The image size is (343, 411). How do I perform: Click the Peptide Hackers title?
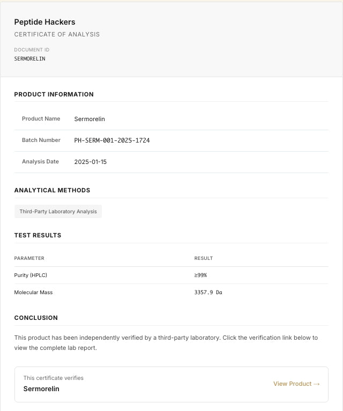(x=44, y=22)
